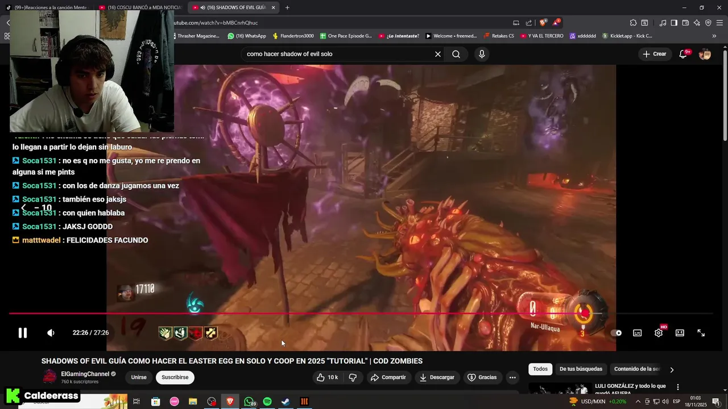Open the browser hamburger menu
The height and width of the screenshot is (409, 728).
click(x=719, y=23)
